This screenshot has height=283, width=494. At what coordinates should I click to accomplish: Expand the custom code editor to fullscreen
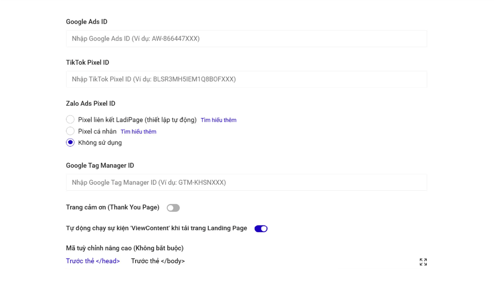point(423,262)
